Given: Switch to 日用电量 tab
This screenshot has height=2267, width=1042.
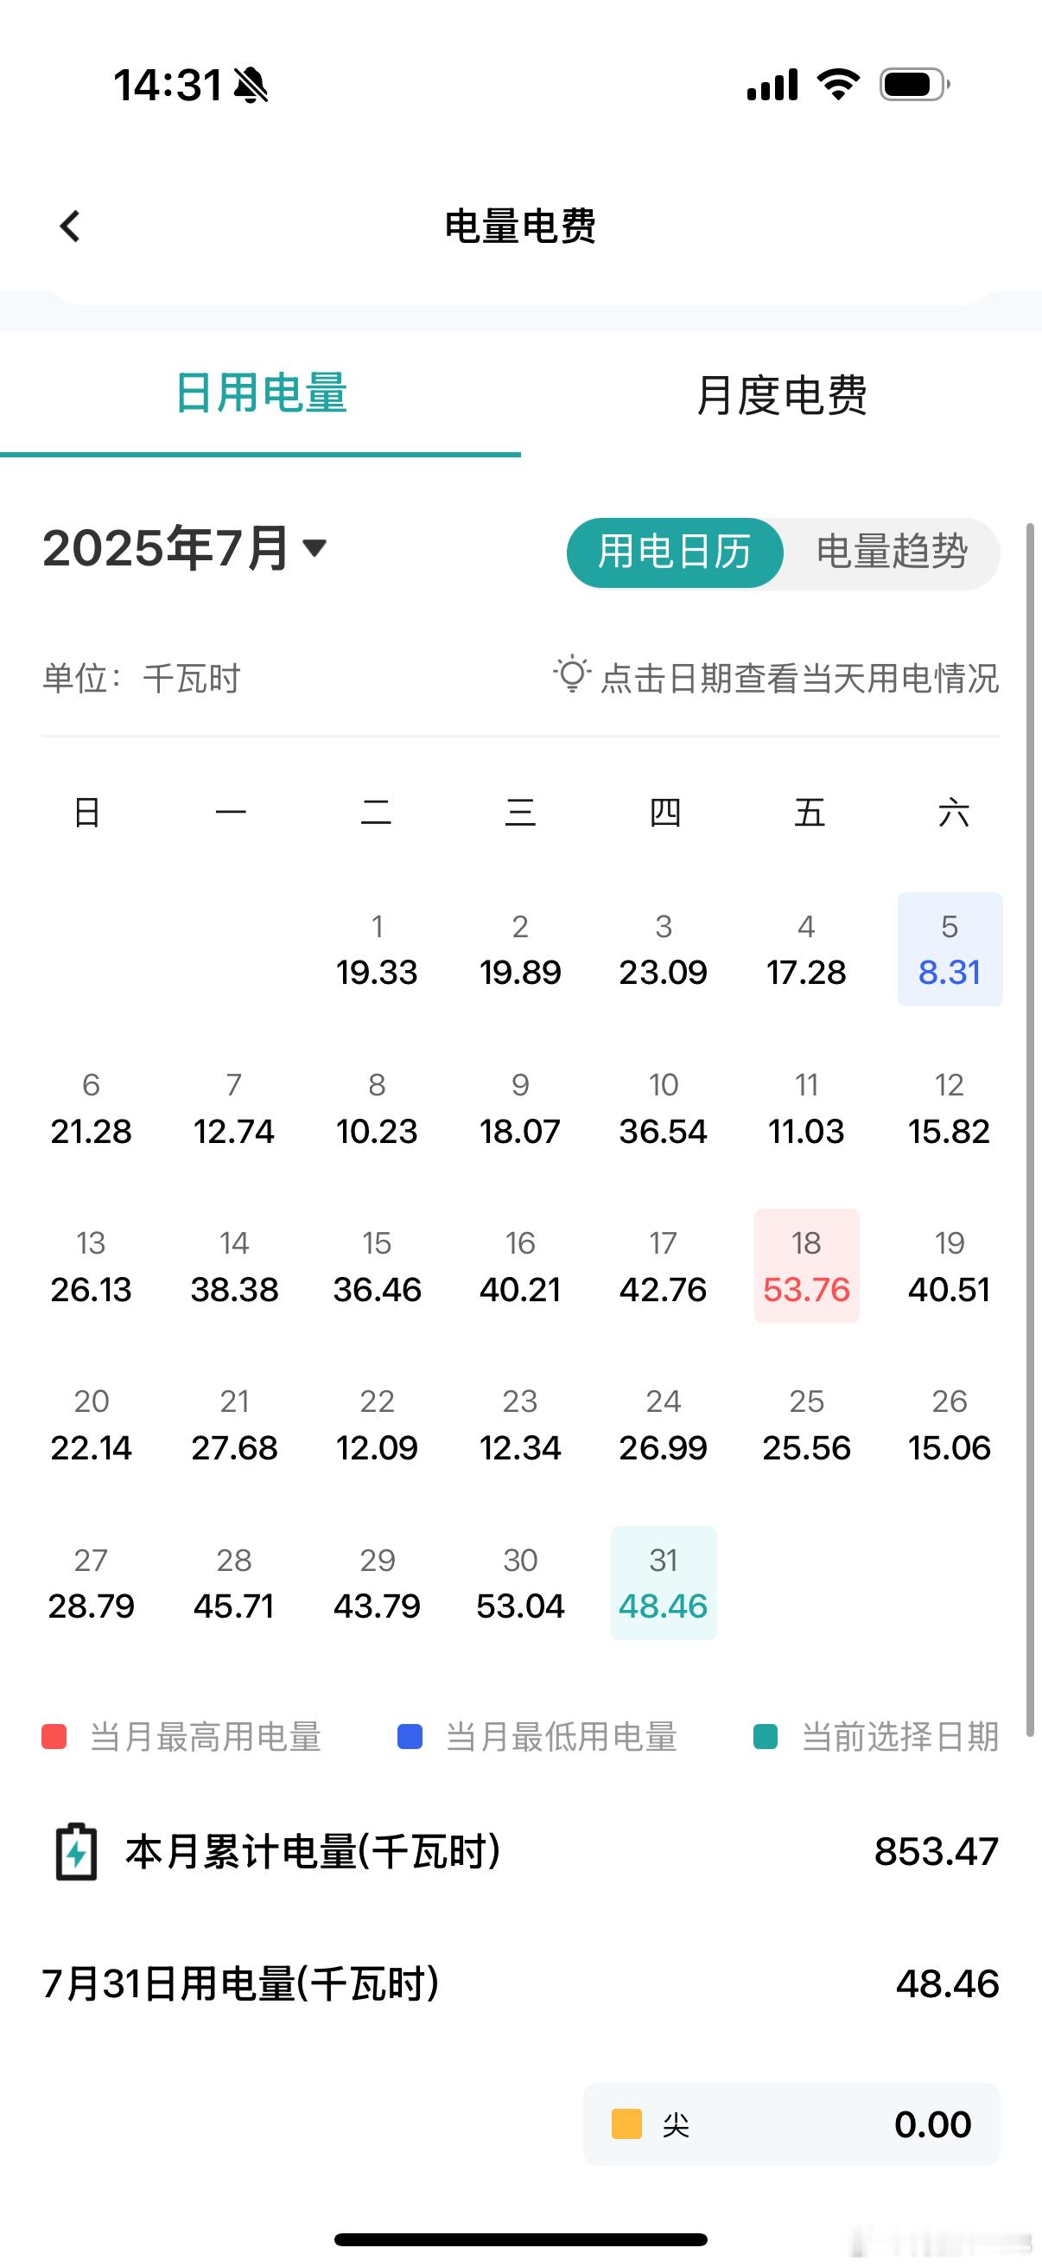Looking at the screenshot, I should click(260, 393).
